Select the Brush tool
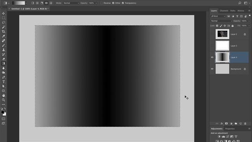 (x=4, y=45)
